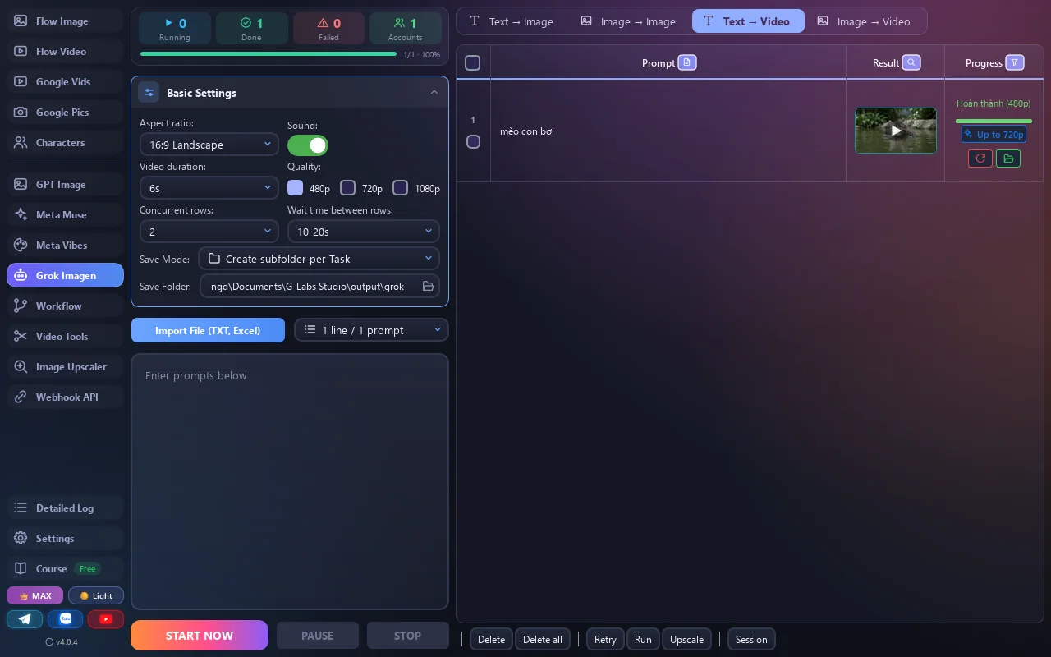Click the 'Up to 720p' upscale button
1051x657 pixels.
click(994, 135)
